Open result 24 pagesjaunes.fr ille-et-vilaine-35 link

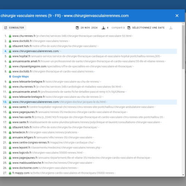tap(81, 158)
